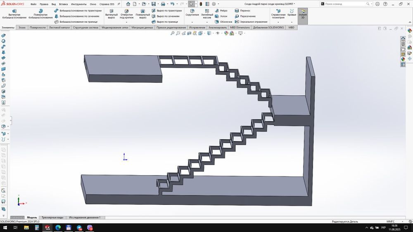Screen dimensions: 413x232
Task: Open the Инструменты menu
Action: pyautogui.click(x=78, y=4)
